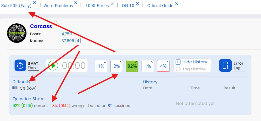Click the 00:00 timer display
This screenshot has height=121, width=261.
click(x=73, y=66)
